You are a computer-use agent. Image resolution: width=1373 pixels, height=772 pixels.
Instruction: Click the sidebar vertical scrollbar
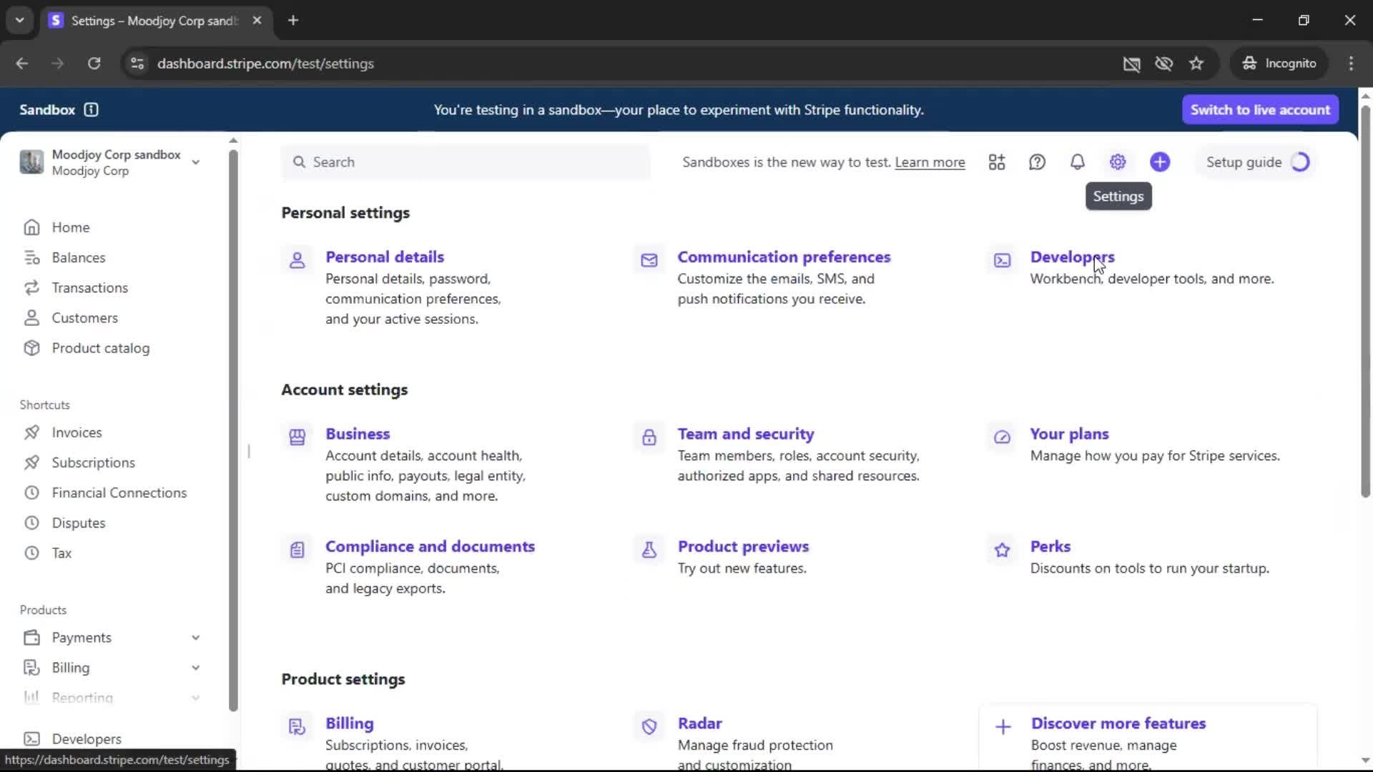coord(233,429)
